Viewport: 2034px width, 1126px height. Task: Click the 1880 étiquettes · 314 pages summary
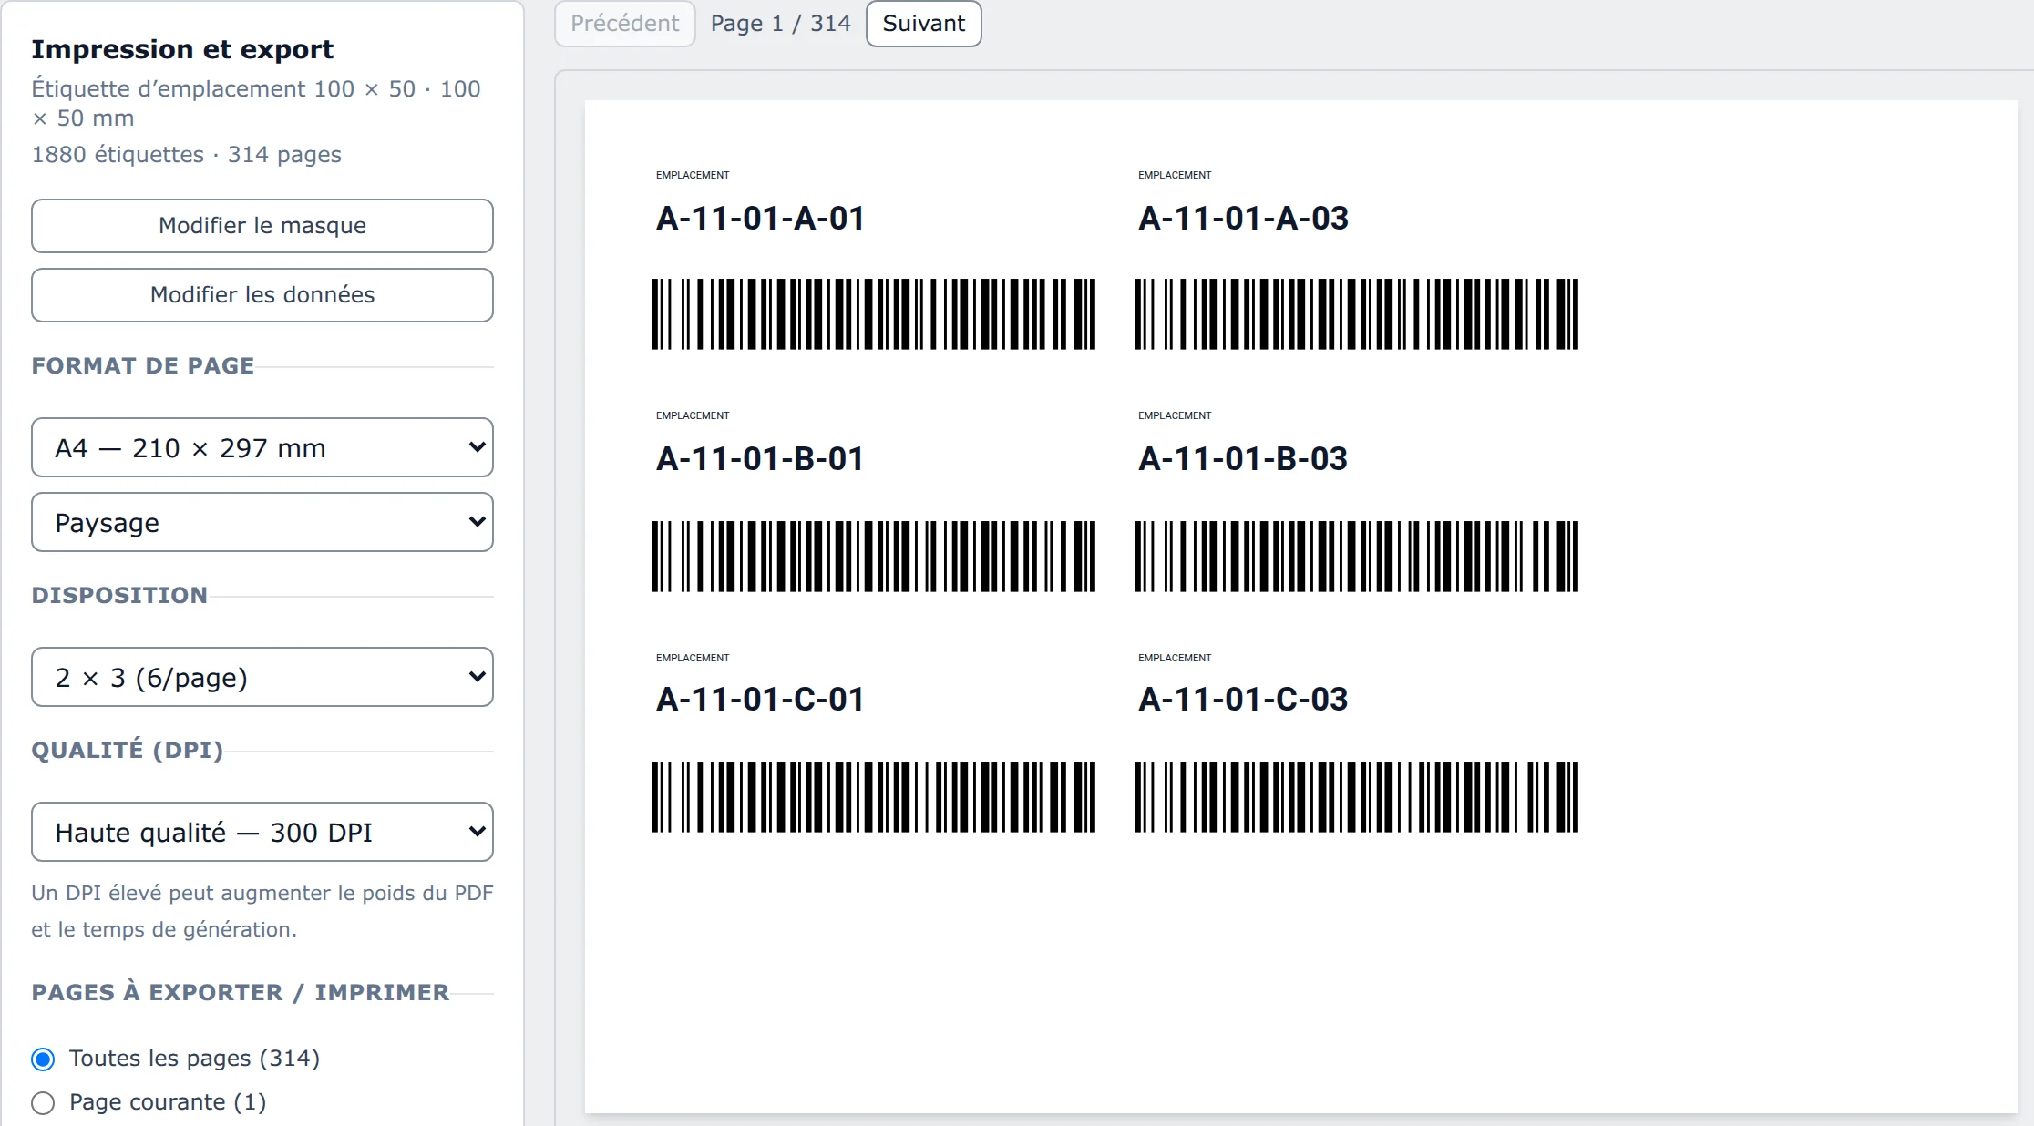pyautogui.click(x=187, y=155)
